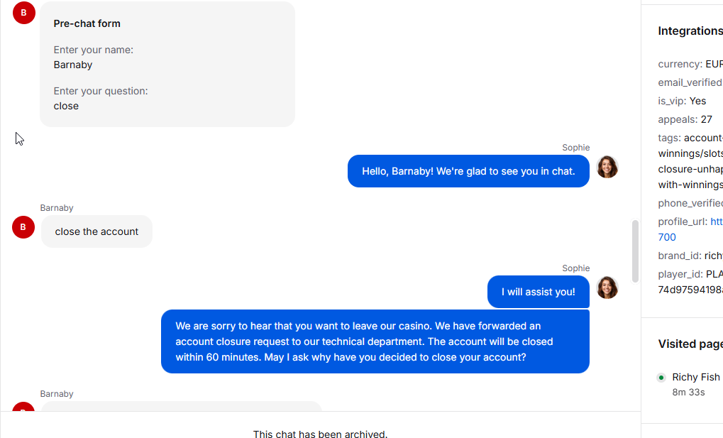The height and width of the screenshot is (438, 723).
Task: Click the chat transcript scrollbar thumb
Action: [635, 251]
